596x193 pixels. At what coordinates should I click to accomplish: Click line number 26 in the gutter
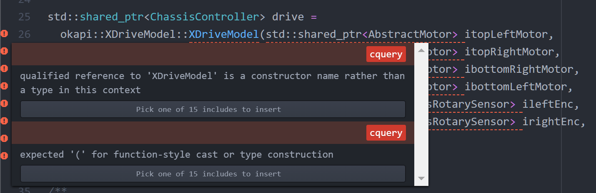tap(24, 34)
